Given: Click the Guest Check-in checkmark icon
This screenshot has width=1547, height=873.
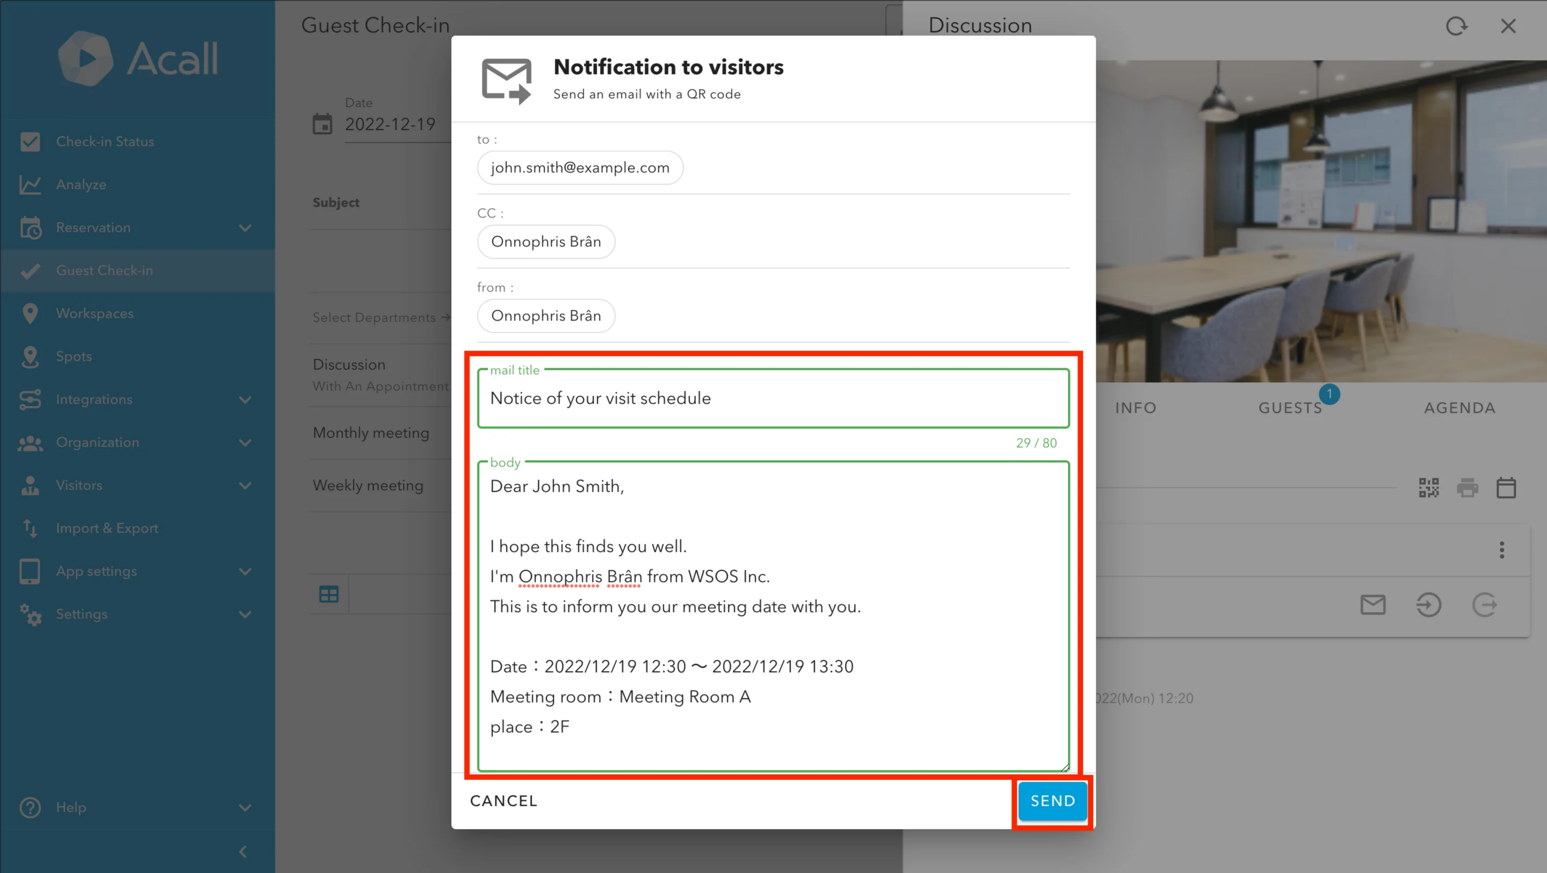Looking at the screenshot, I should (x=30, y=271).
